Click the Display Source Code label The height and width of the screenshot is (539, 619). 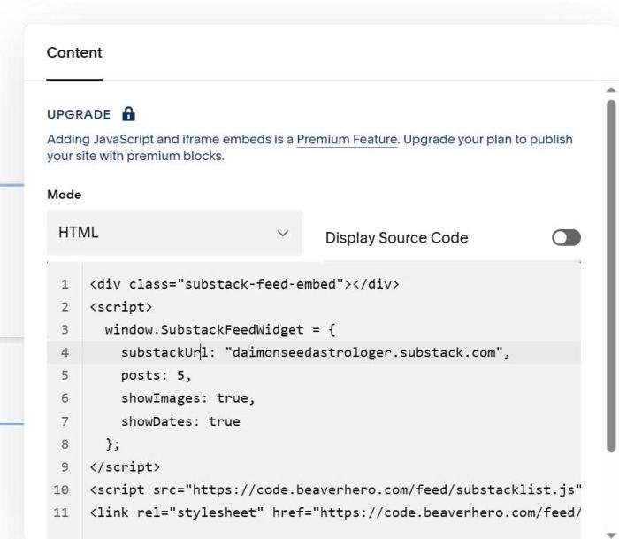click(x=396, y=238)
